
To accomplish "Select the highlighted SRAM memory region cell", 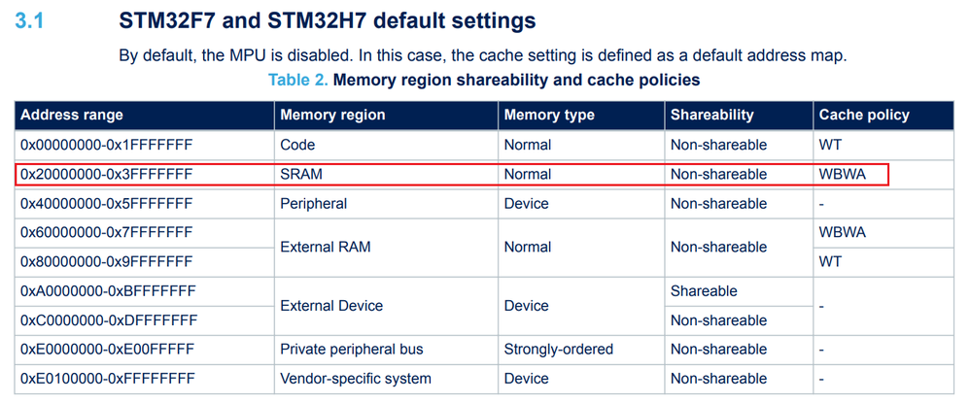I will click(x=300, y=175).
